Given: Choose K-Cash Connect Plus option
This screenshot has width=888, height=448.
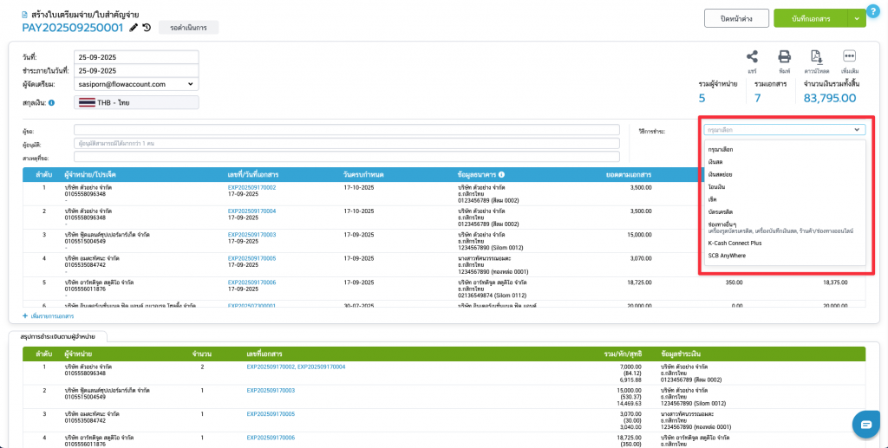Looking at the screenshot, I should coord(735,243).
